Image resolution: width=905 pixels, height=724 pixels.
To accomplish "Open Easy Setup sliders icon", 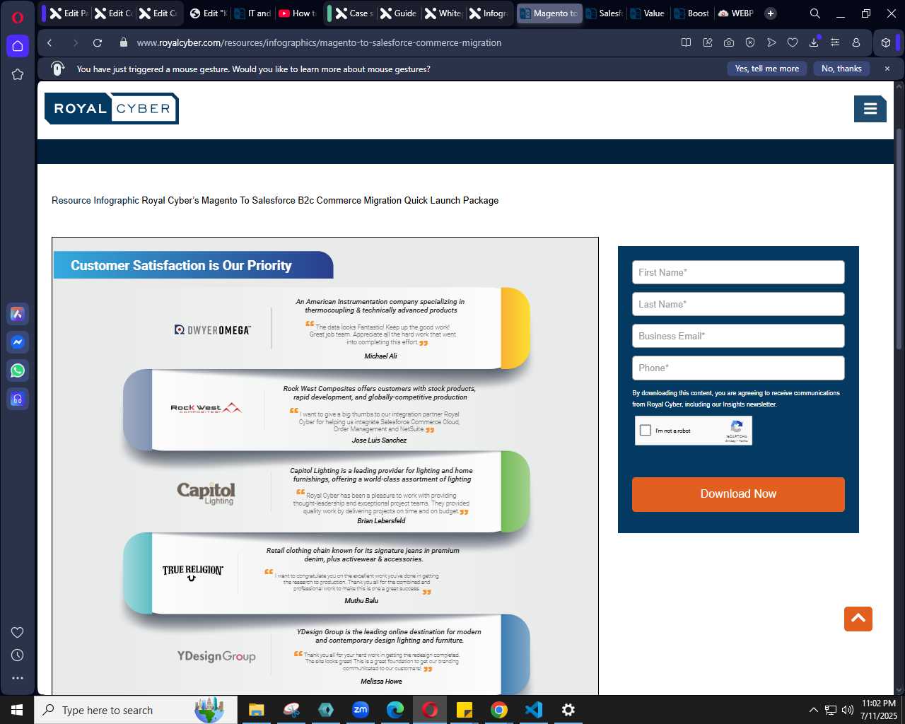I will (x=835, y=42).
